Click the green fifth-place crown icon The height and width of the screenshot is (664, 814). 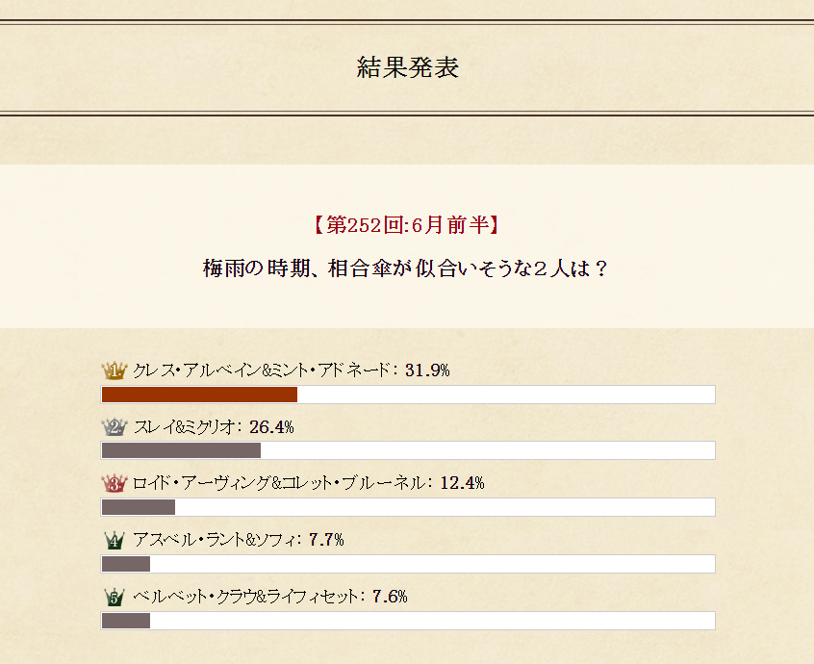click(114, 597)
